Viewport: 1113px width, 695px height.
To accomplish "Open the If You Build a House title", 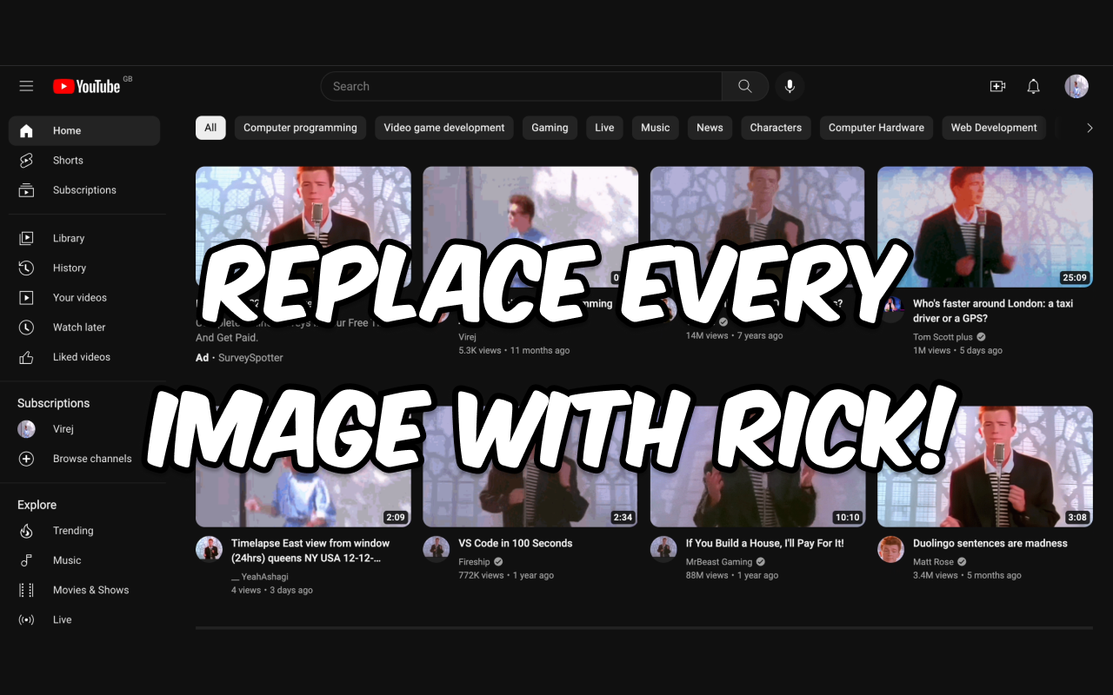I will pyautogui.click(x=765, y=543).
